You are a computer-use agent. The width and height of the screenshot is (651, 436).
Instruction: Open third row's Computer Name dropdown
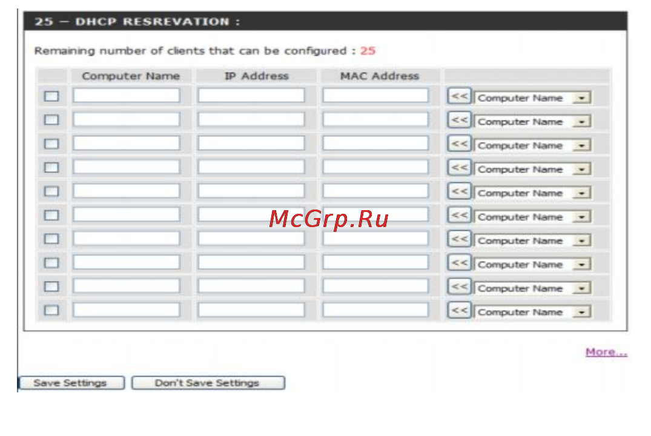point(533,146)
